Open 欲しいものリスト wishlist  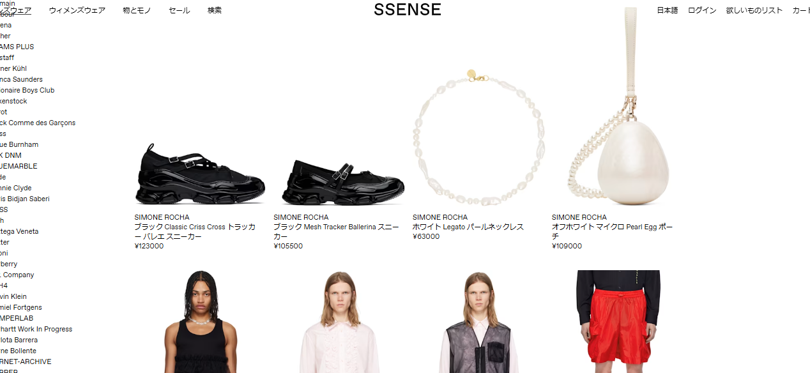coord(754,10)
